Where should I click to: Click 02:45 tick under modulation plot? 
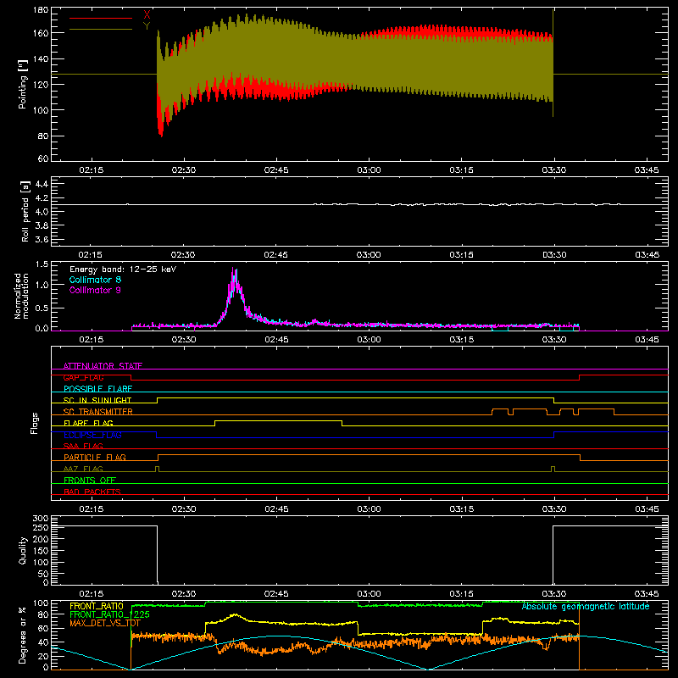(276, 340)
